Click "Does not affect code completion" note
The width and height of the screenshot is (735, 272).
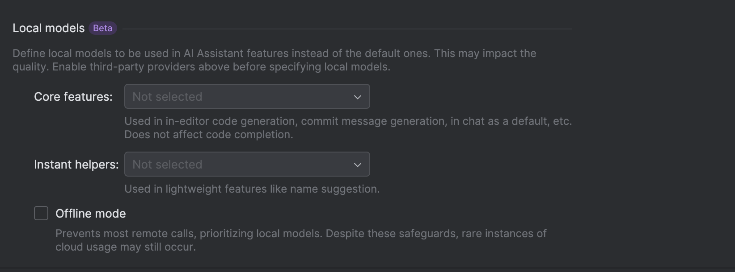coord(208,135)
